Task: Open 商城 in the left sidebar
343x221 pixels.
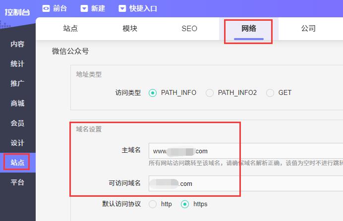Action: [17, 103]
